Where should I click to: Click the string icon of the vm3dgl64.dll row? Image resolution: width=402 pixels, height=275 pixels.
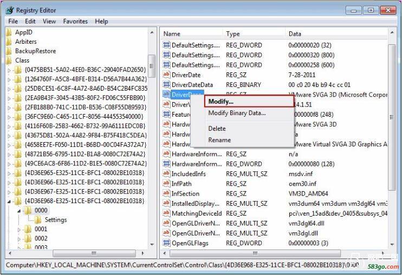[166, 223]
